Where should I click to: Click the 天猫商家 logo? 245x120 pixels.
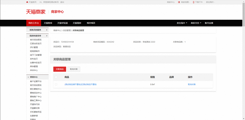(x=36, y=12)
